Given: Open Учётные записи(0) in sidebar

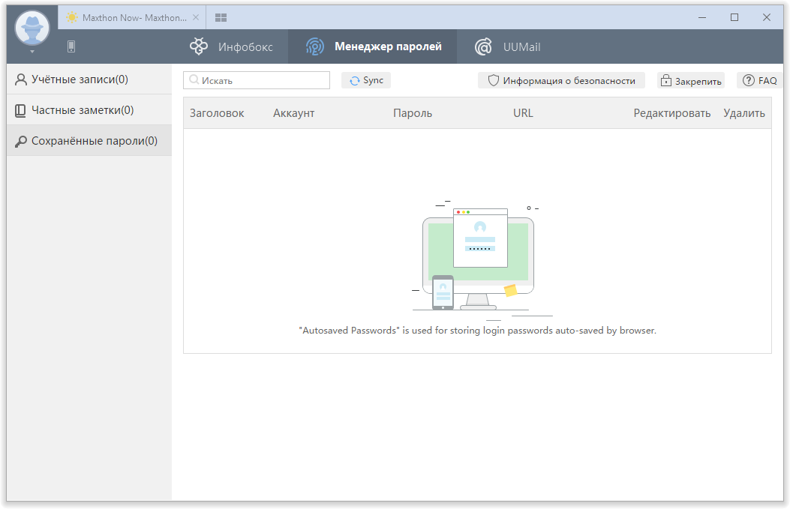Looking at the screenshot, I should click(x=89, y=79).
